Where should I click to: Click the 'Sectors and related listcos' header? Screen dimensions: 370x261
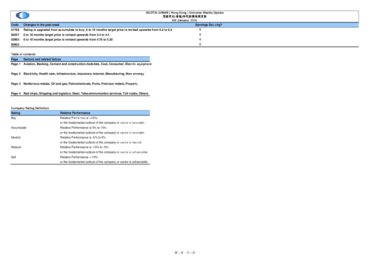pyautogui.click(x=42, y=59)
